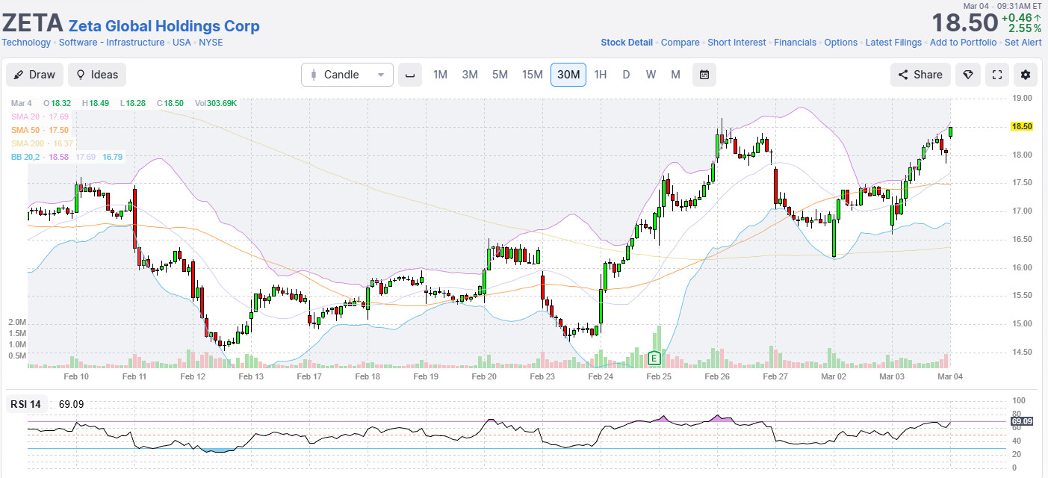Image resolution: width=1048 pixels, height=478 pixels.
Task: Select the 15M interval tab
Action: click(x=532, y=75)
